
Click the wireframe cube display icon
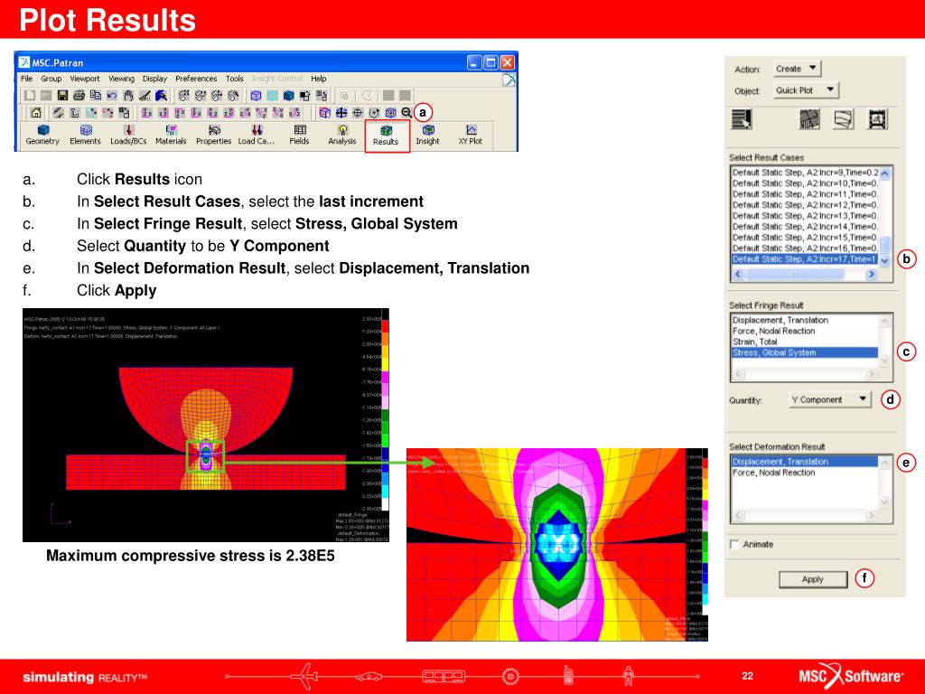pos(256,95)
